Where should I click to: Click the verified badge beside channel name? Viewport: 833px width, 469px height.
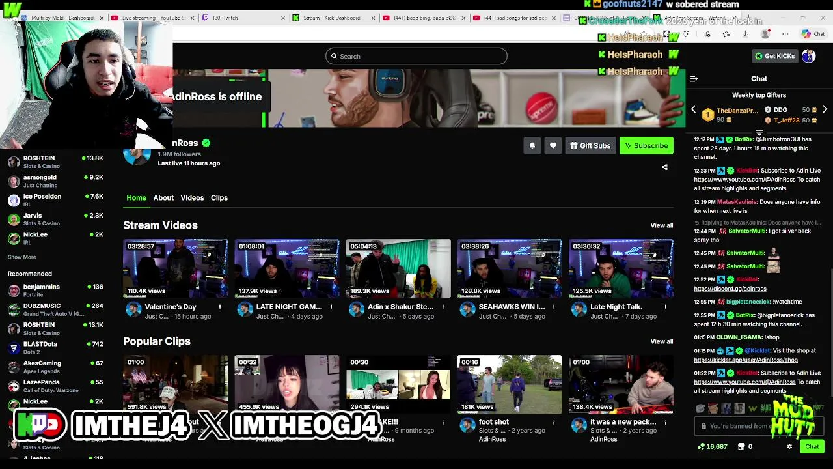point(206,143)
